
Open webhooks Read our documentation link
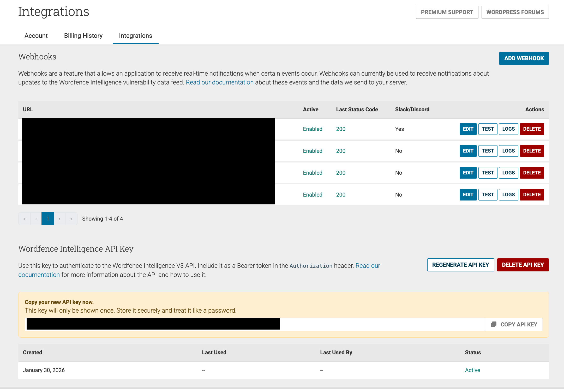[220, 82]
